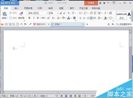Click the Open folder icon
The height and width of the screenshot is (98, 133).
click(x=2, y=24)
